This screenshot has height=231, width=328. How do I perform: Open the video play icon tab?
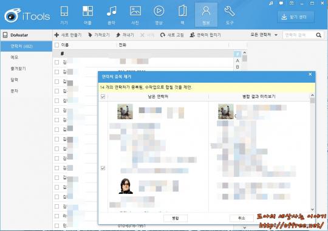tap(159, 15)
